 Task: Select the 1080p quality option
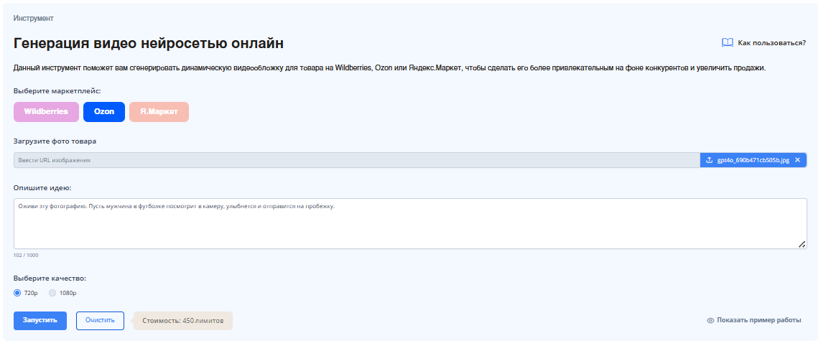52,293
